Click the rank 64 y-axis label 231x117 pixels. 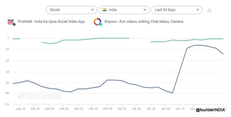click(x=8, y=72)
